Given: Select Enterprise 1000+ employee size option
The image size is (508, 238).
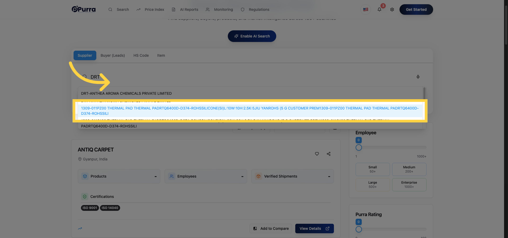Looking at the screenshot, I should (409, 185).
